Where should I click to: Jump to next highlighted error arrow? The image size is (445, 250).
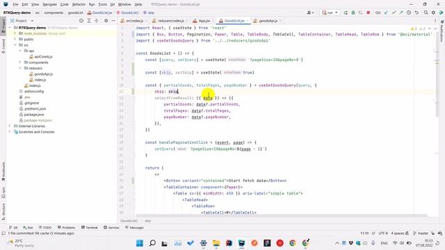435,28
